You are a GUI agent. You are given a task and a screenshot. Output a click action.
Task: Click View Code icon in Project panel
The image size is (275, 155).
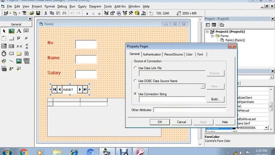point(208,25)
